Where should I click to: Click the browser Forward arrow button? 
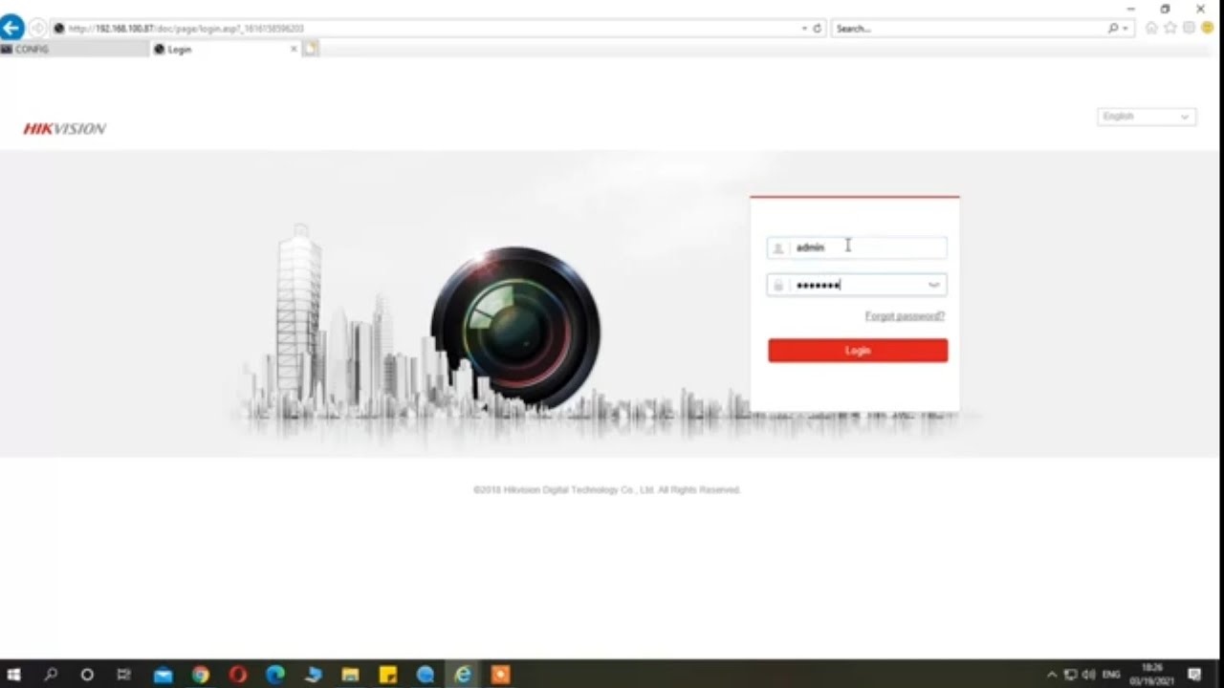pos(38,29)
